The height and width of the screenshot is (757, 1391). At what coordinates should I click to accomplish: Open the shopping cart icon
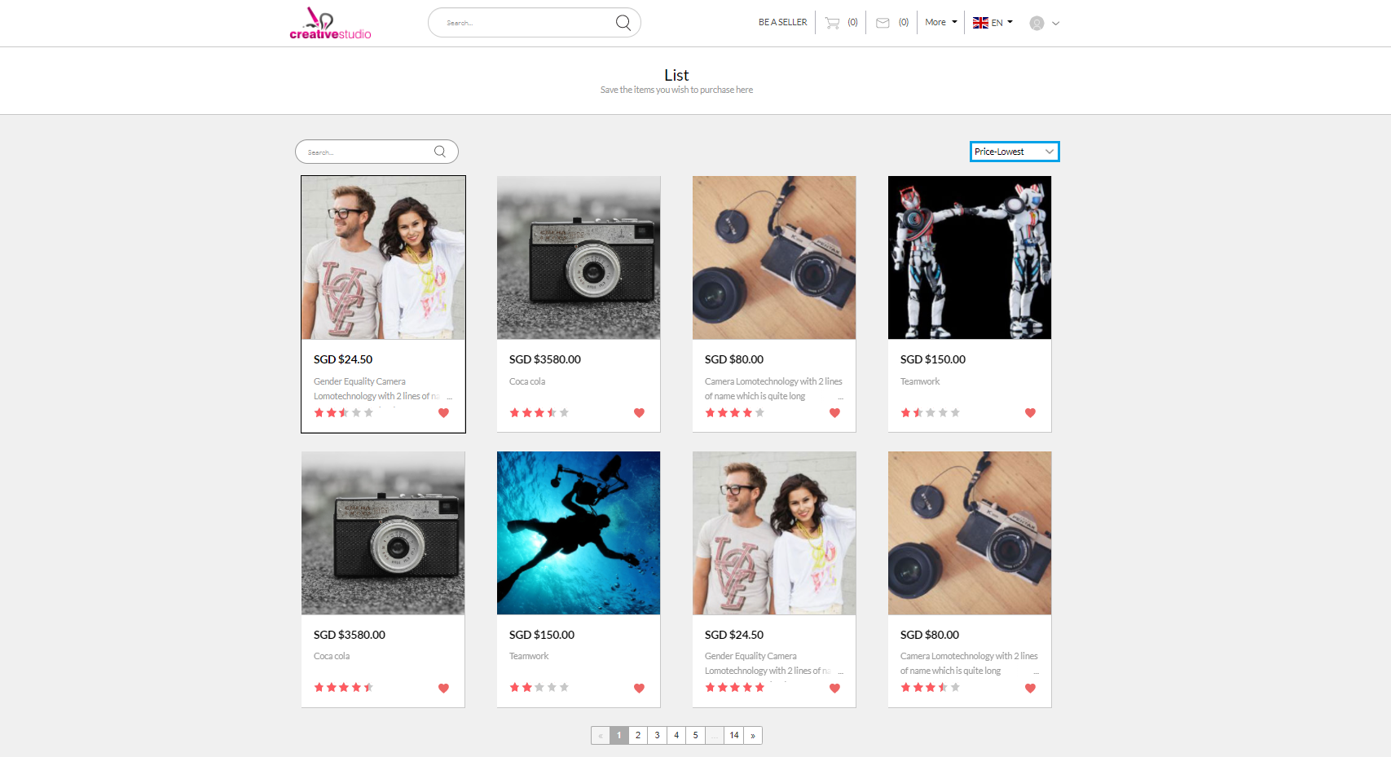(x=832, y=23)
